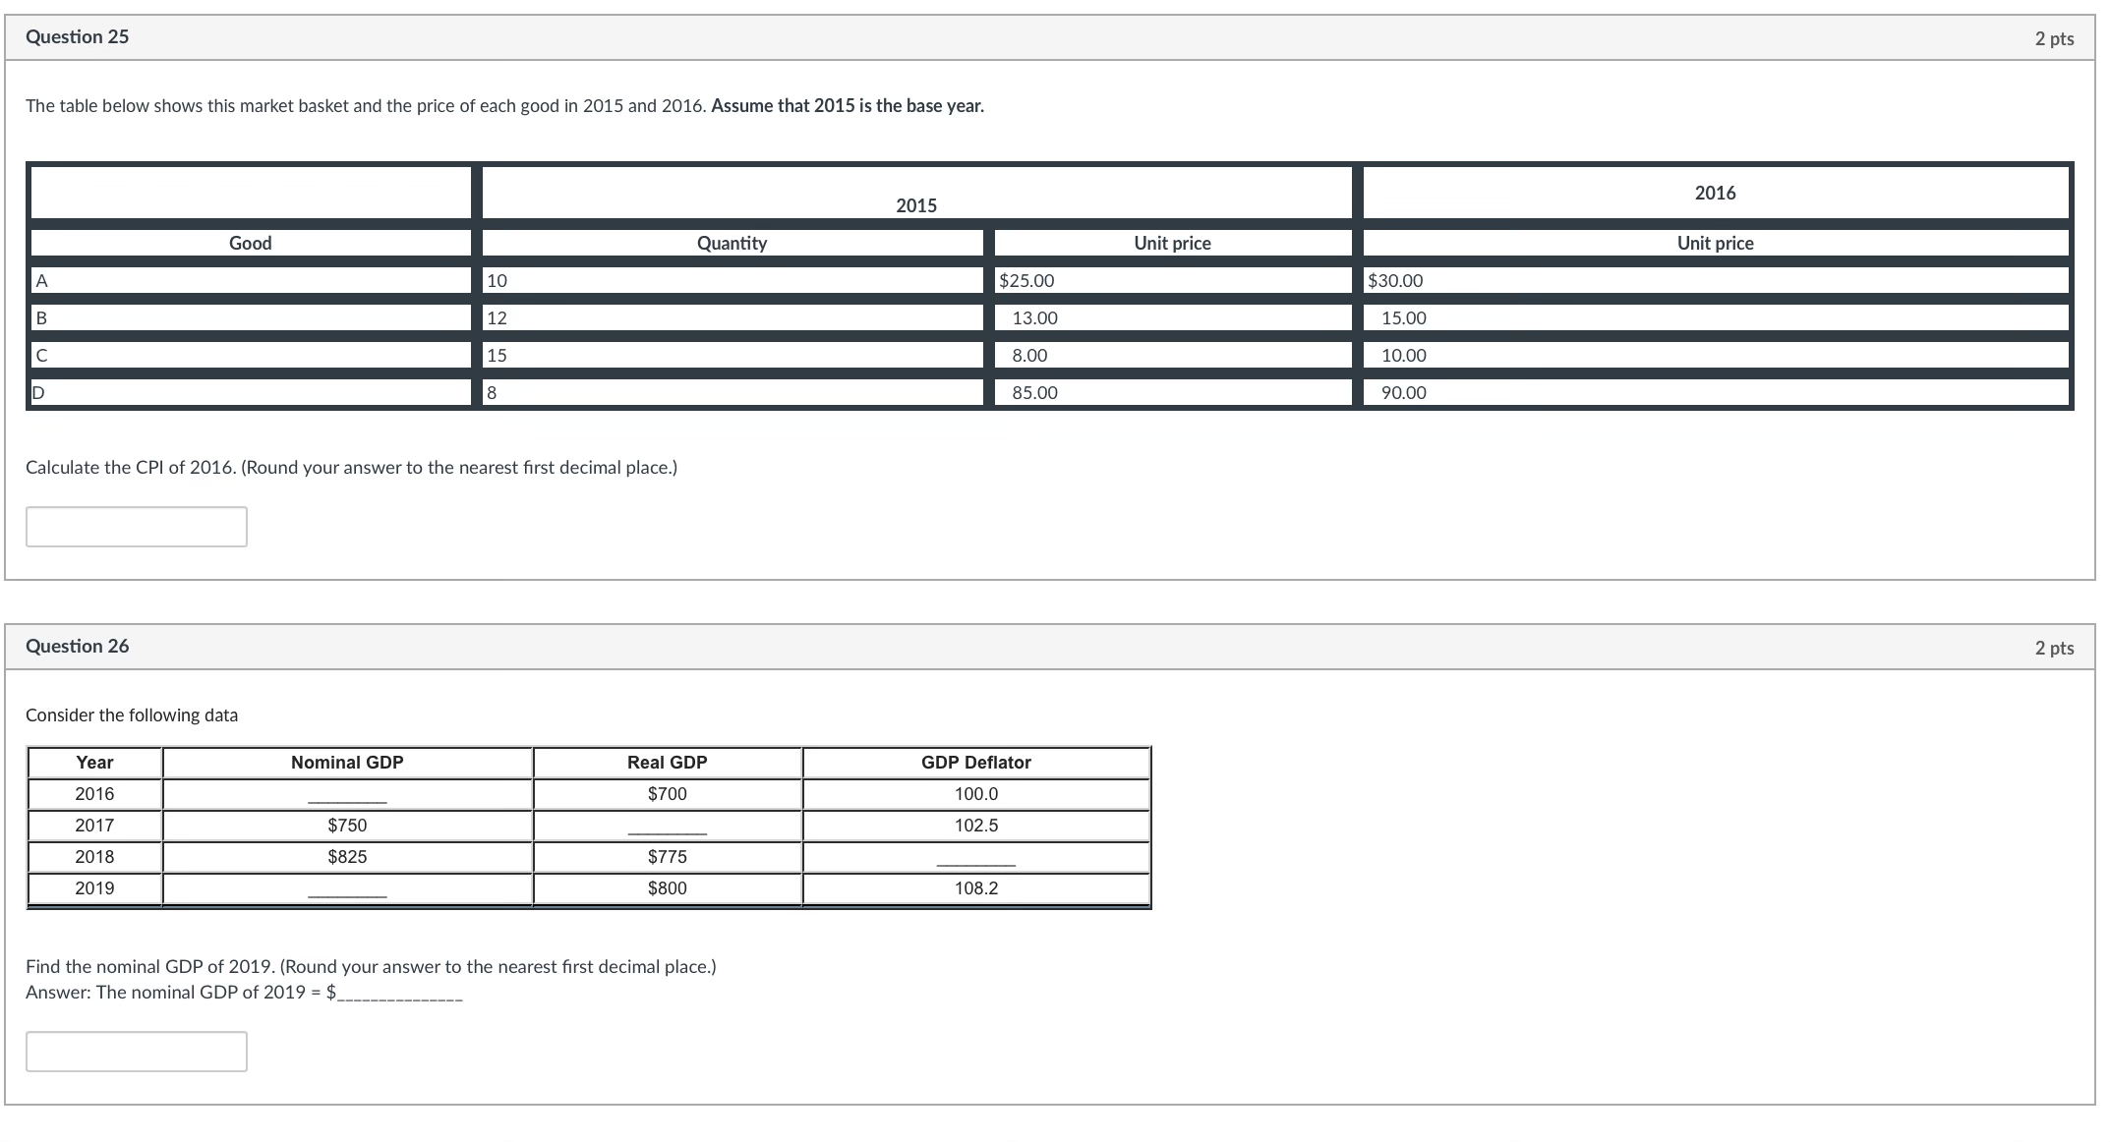Select the $25.00 price cell
The height and width of the screenshot is (1142, 2110).
1026,281
